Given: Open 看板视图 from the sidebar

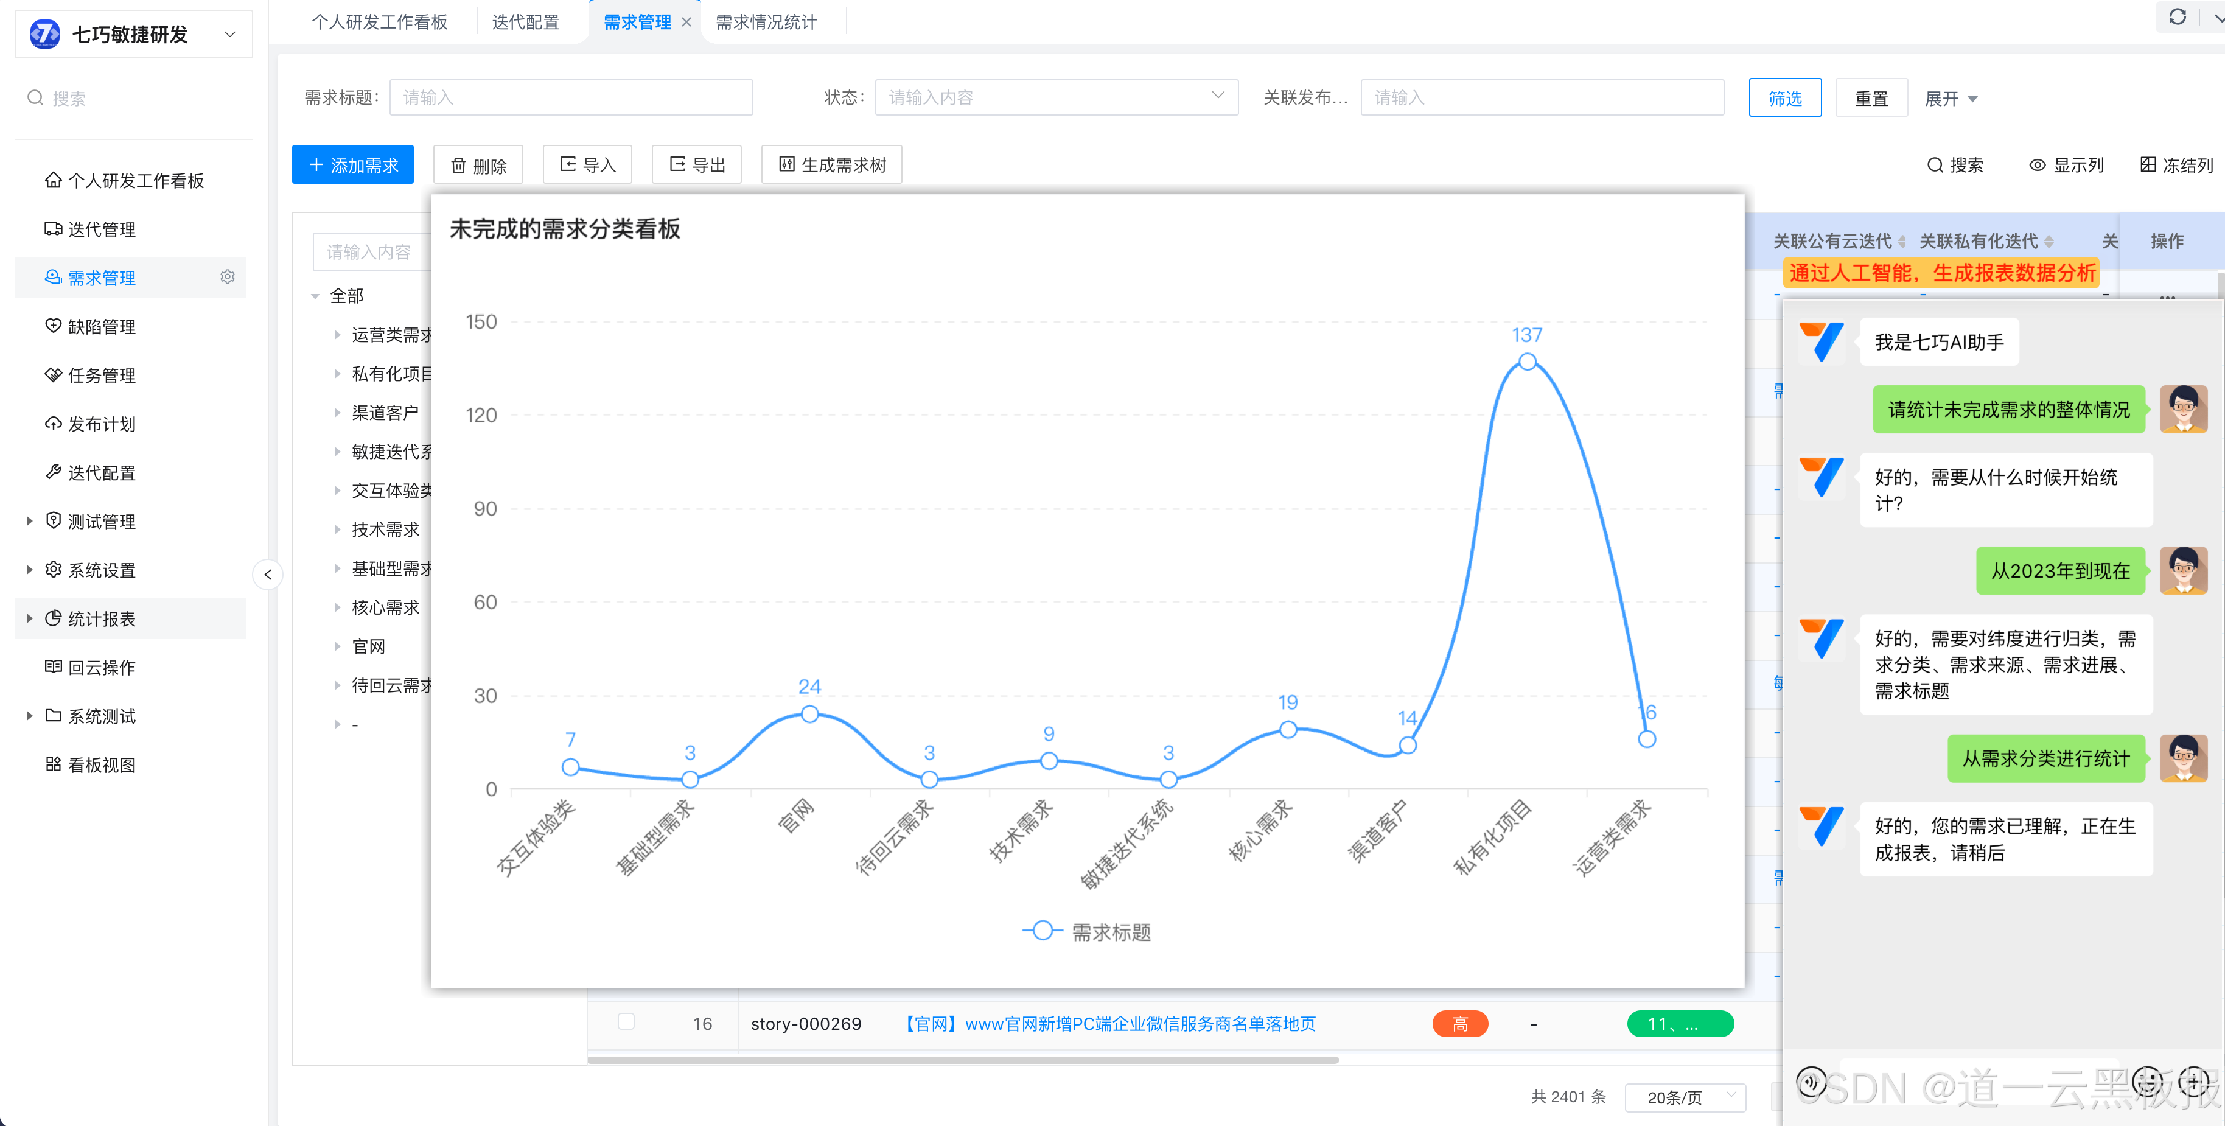Looking at the screenshot, I should click(101, 765).
